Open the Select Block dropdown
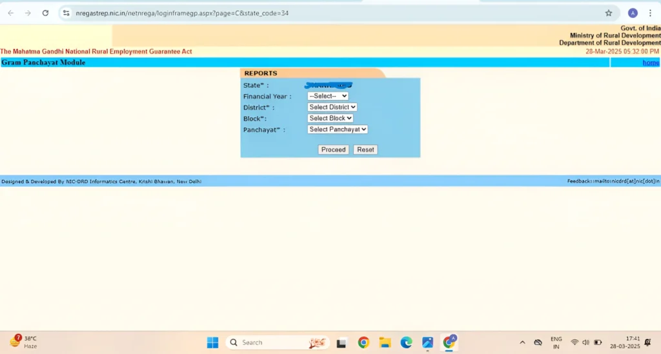The width and height of the screenshot is (661, 354). coord(330,118)
